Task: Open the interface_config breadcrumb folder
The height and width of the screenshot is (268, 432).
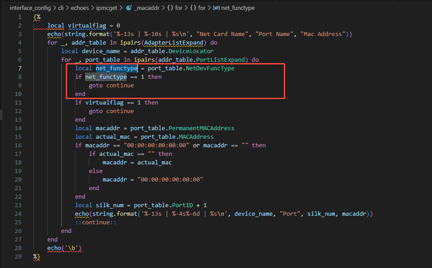Action: (31, 8)
